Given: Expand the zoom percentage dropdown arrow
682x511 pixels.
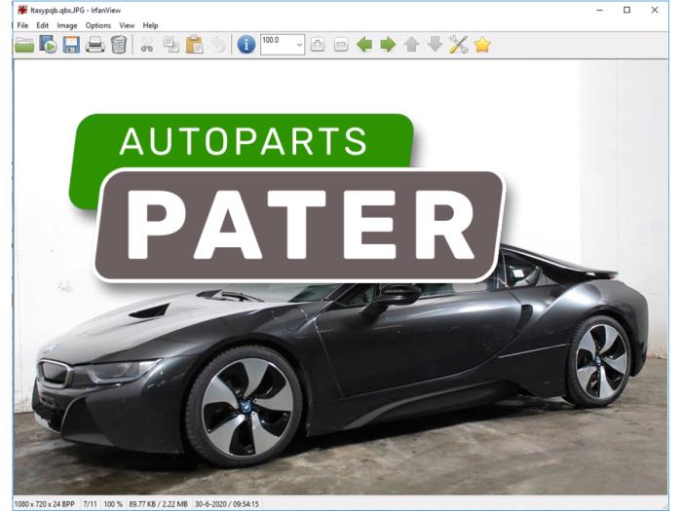Looking at the screenshot, I should [299, 45].
